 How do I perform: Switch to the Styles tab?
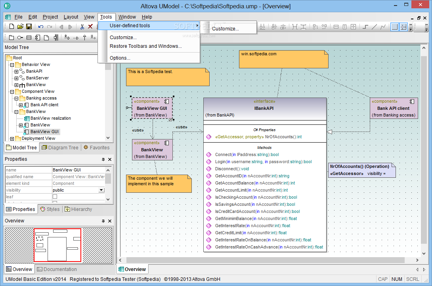[50, 209]
